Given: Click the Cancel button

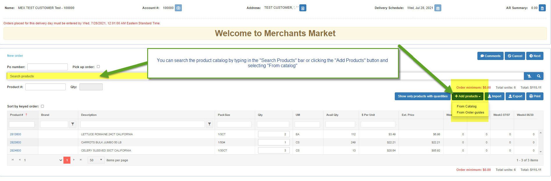Looking at the screenshot, I should coord(515,56).
